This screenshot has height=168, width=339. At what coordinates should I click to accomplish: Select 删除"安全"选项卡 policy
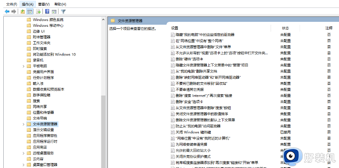187,102
